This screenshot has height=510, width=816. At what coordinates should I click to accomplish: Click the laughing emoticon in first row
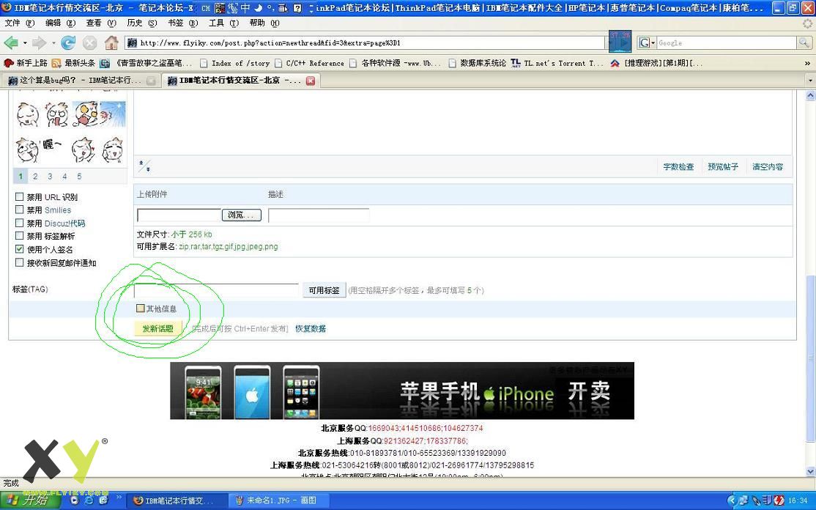tap(28, 114)
